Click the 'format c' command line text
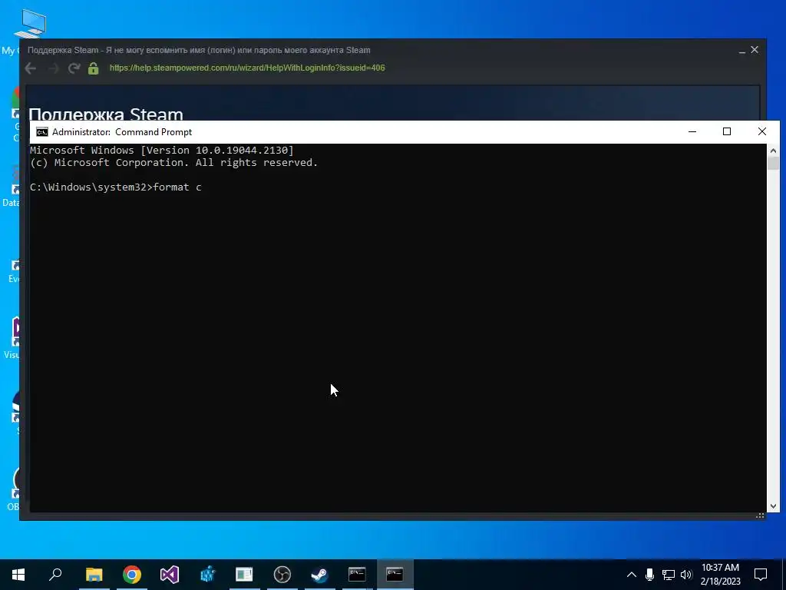 click(177, 187)
